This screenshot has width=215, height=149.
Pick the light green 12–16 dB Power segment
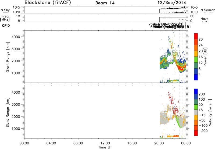coord(196,60)
